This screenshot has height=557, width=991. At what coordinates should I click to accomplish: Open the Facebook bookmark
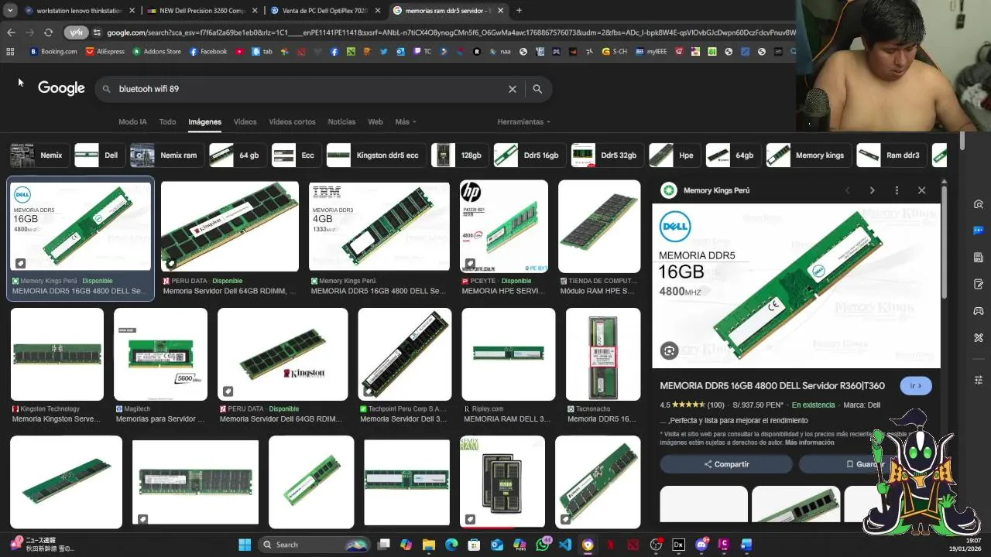pos(208,52)
